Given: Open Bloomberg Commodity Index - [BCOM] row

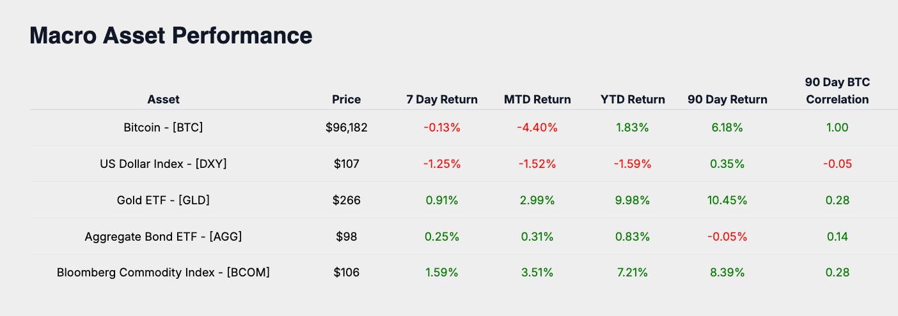Looking at the screenshot, I should (163, 273).
